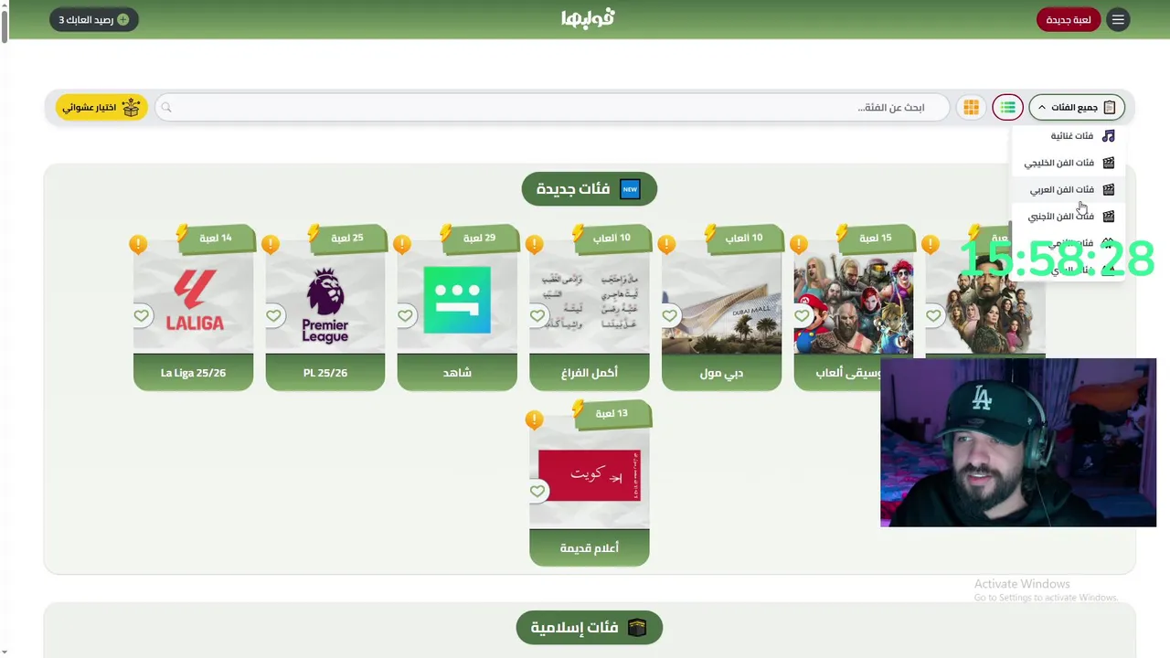
Task: Click the دبي مول title bar
Action: tap(721, 373)
